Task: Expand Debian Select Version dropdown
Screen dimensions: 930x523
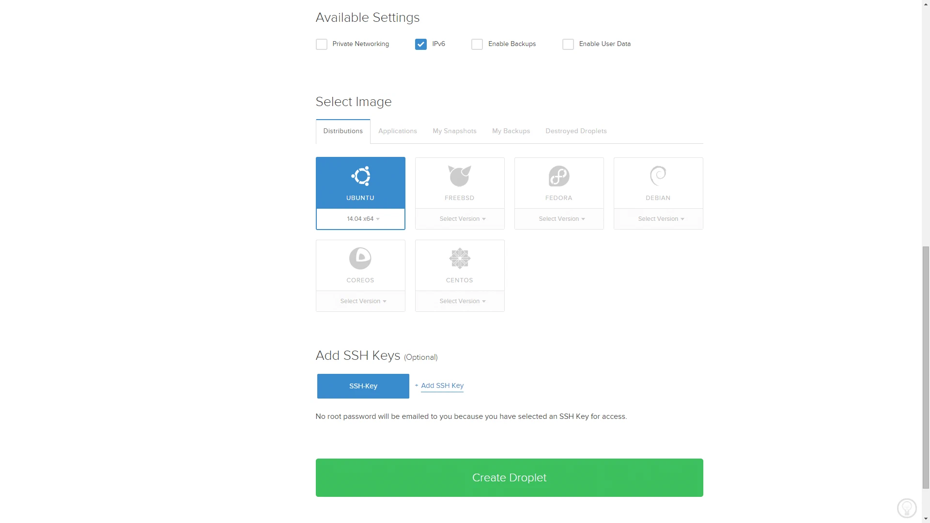Action: tap(658, 219)
